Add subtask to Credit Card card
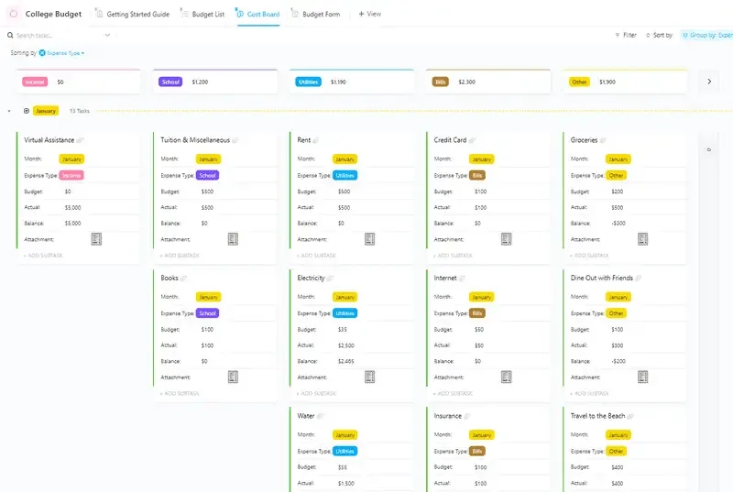The width and height of the screenshot is (733, 492). [453, 256]
